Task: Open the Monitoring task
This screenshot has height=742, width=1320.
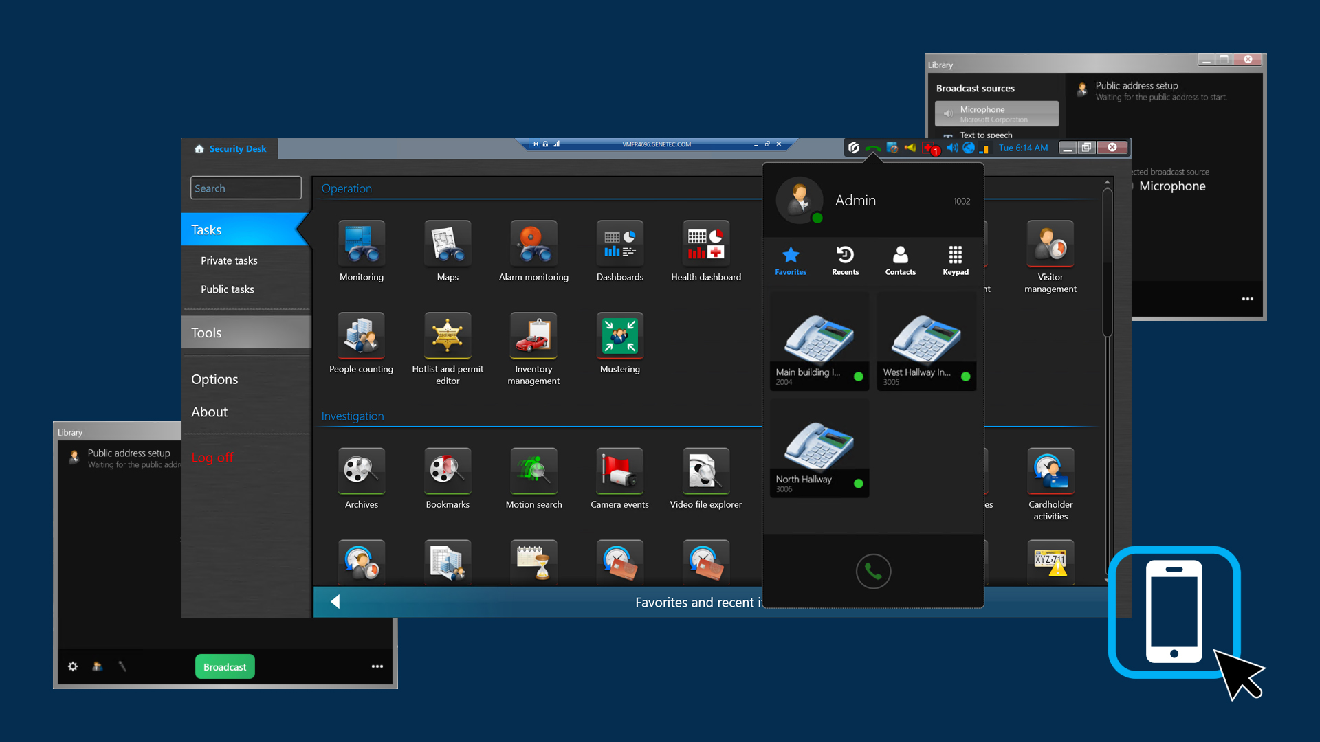Action: coord(361,245)
